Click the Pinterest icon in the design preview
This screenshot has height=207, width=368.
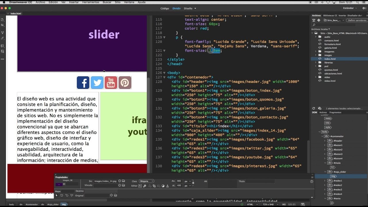point(125,83)
